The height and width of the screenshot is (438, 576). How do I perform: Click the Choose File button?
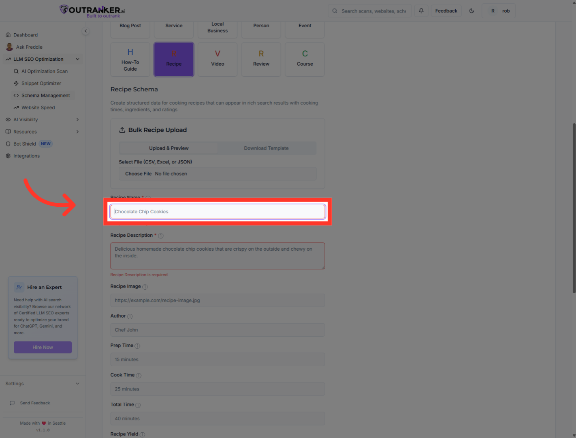(x=138, y=174)
